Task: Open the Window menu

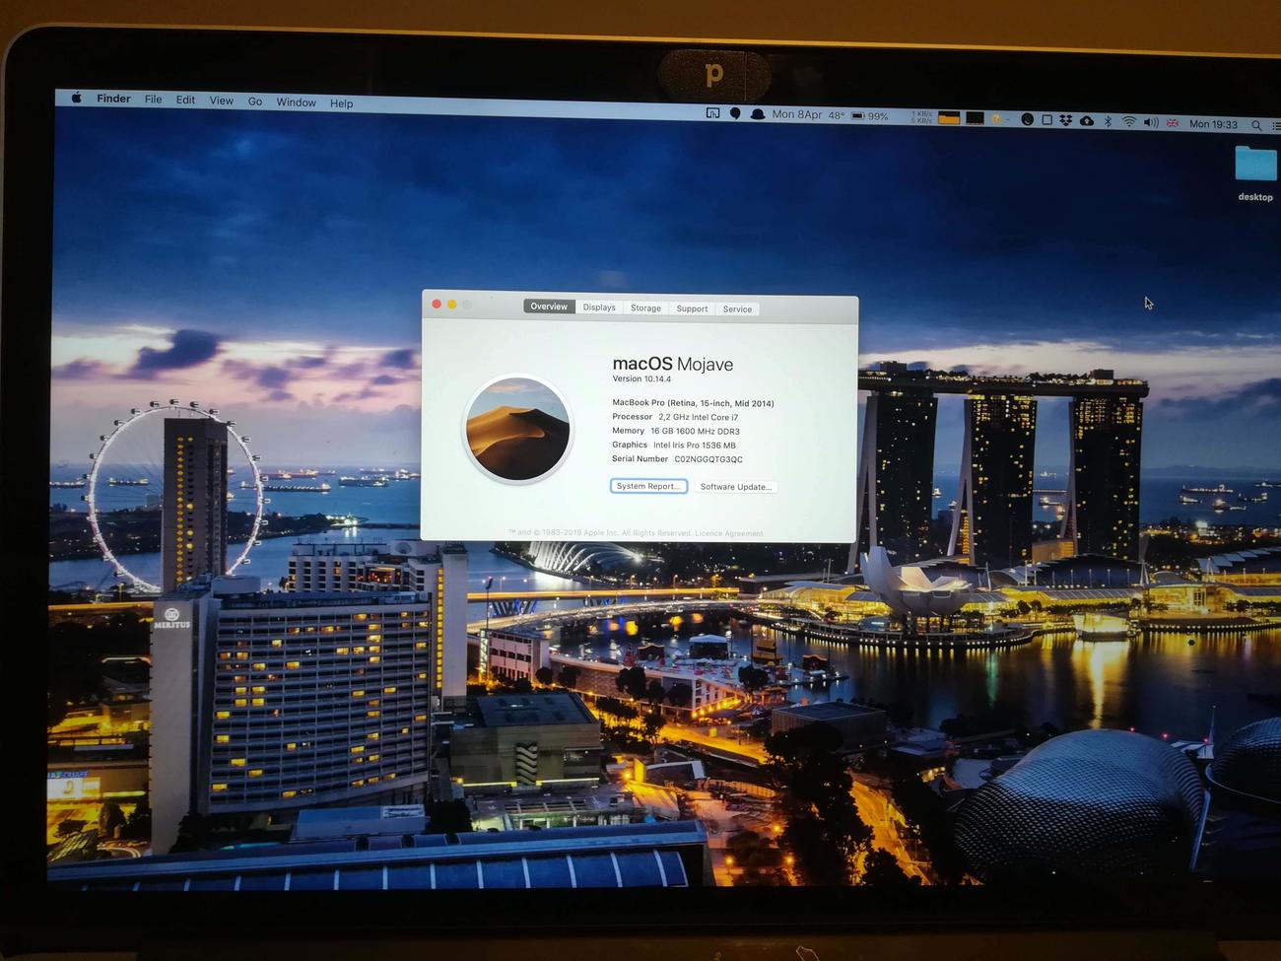Action: coord(296,103)
